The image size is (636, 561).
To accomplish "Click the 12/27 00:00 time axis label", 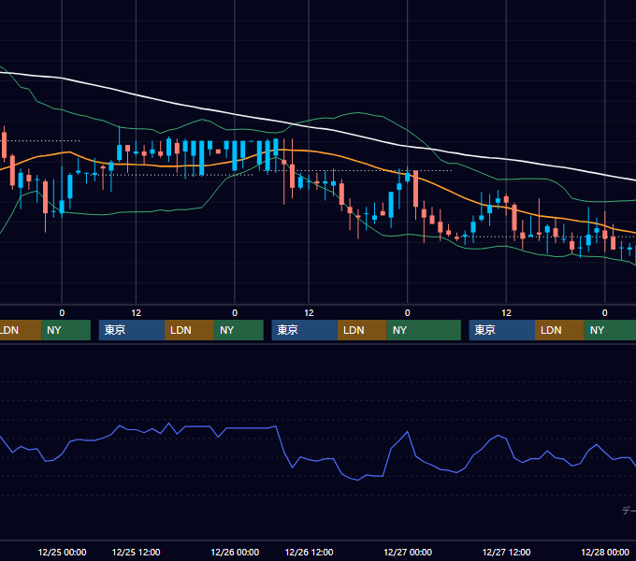I will (408, 552).
